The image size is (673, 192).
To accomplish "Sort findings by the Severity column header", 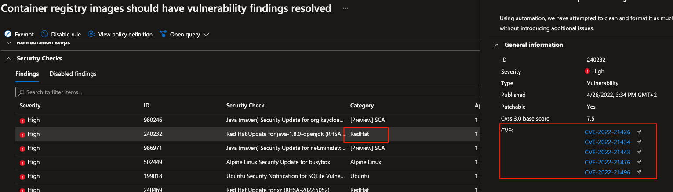I will 30,106.
